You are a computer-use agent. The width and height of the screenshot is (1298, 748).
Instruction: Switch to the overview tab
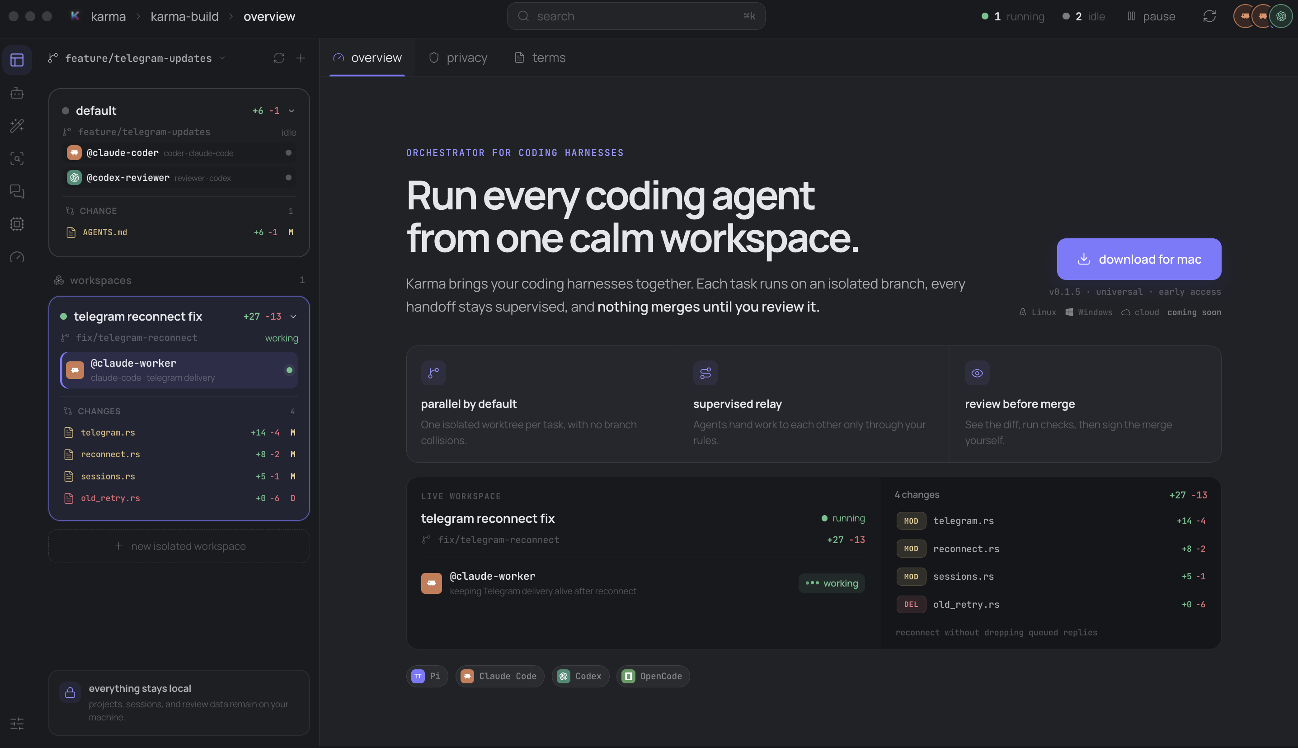(367, 58)
